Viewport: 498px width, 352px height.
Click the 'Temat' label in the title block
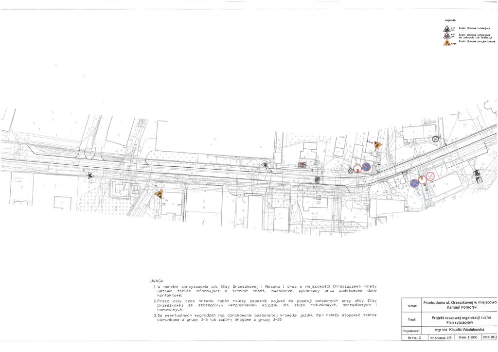[x=410, y=306]
